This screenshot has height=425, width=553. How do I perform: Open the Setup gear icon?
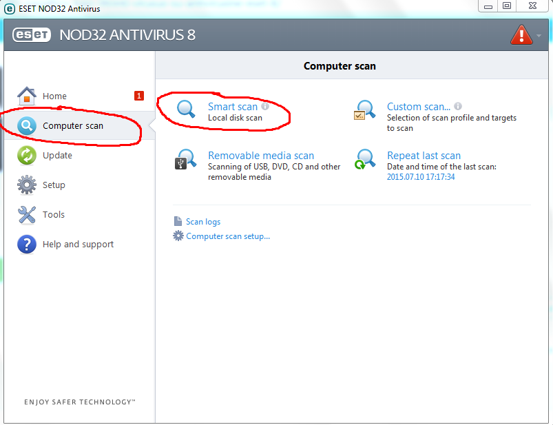click(27, 185)
